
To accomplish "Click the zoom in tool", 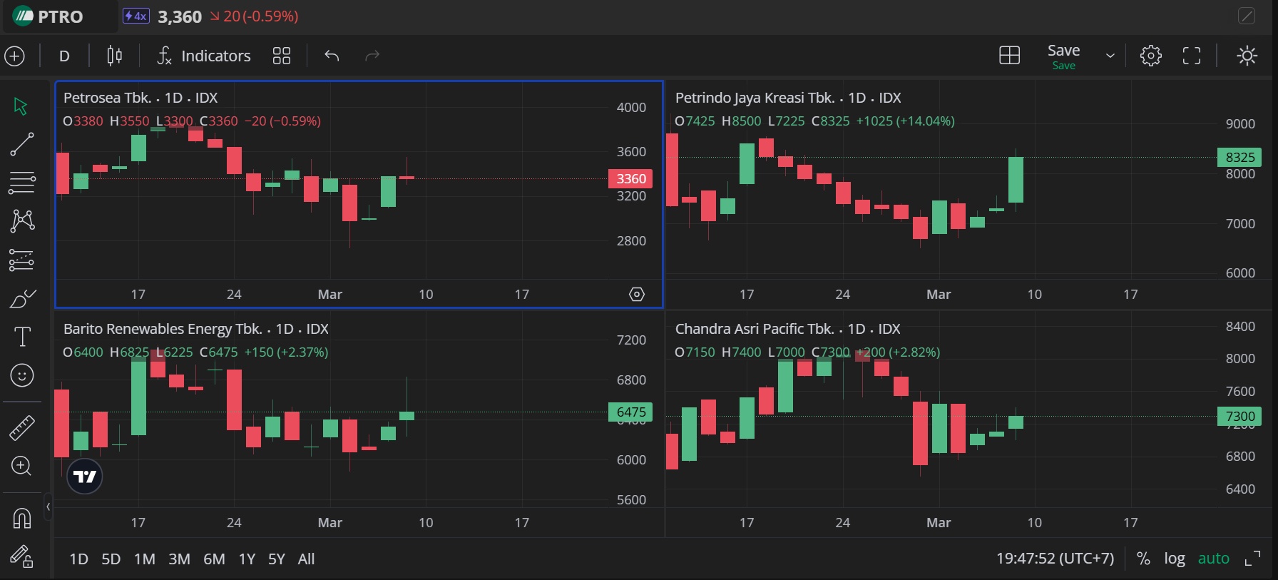I will coord(21,466).
